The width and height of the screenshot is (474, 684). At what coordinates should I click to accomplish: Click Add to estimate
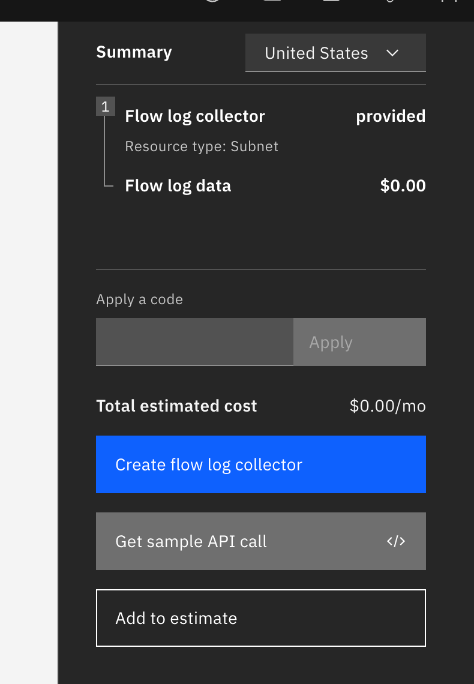click(260, 617)
